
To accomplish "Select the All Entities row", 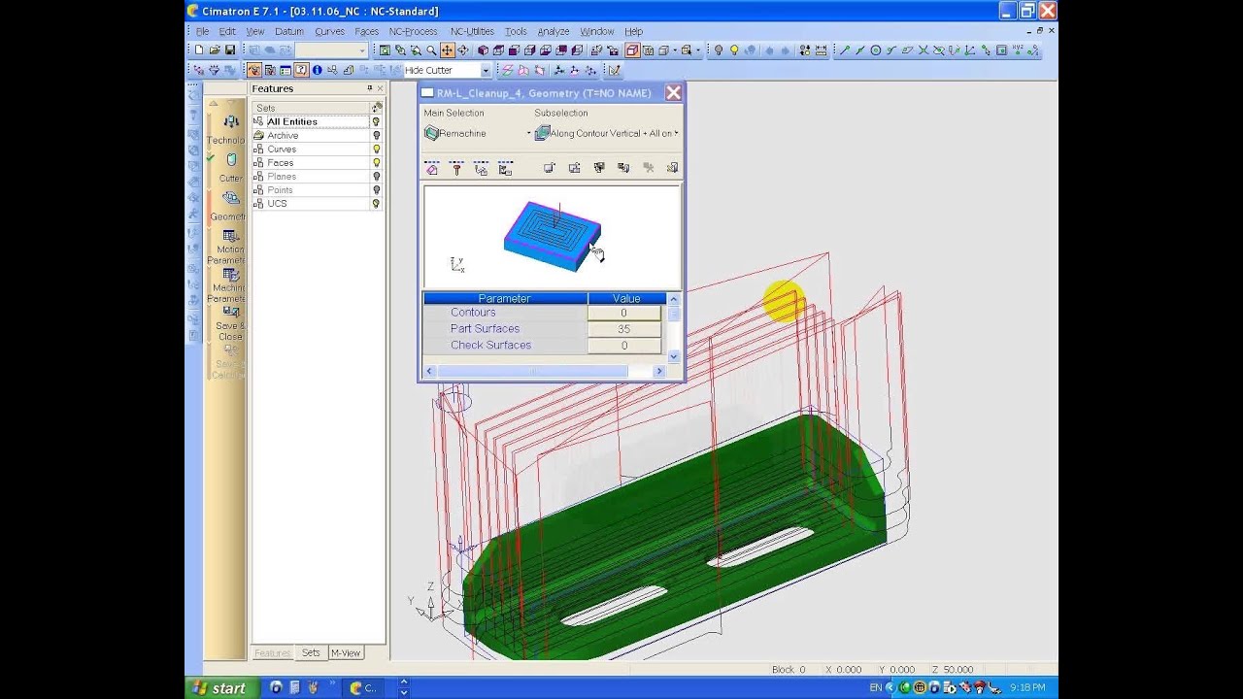I will tap(311, 121).
